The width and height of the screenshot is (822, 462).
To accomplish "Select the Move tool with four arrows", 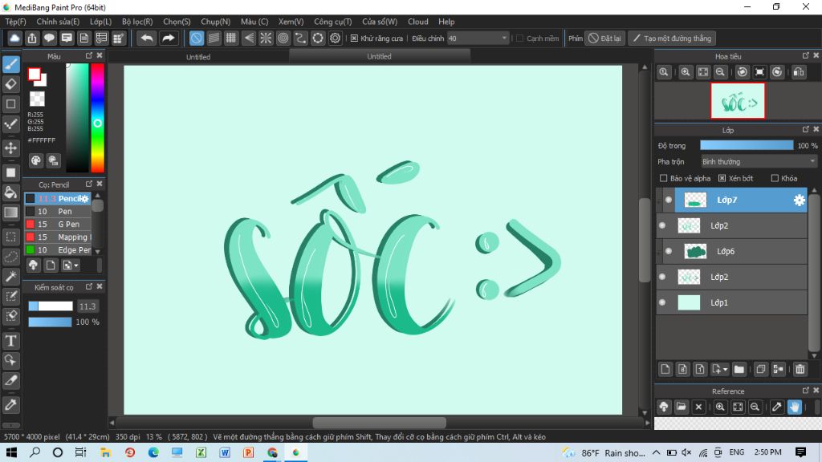I will 11,148.
